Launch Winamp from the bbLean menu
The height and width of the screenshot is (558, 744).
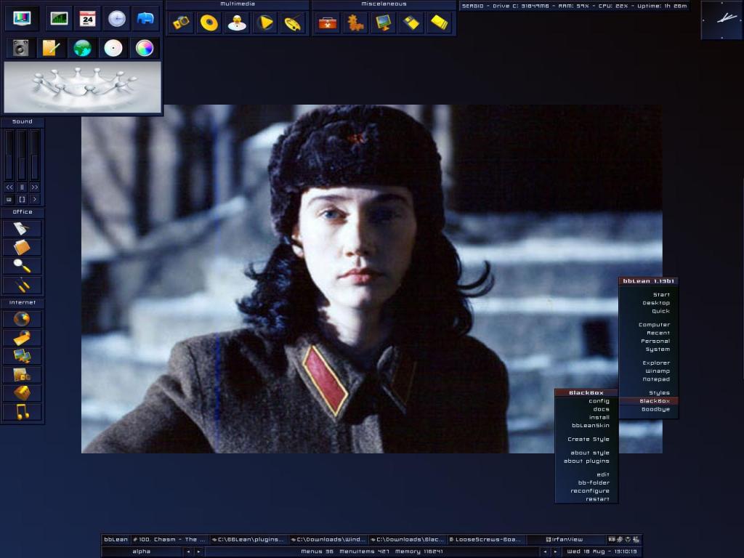[x=649, y=371]
